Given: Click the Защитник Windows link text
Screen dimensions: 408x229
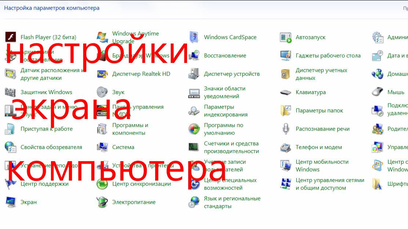Looking at the screenshot, I should [46, 92].
